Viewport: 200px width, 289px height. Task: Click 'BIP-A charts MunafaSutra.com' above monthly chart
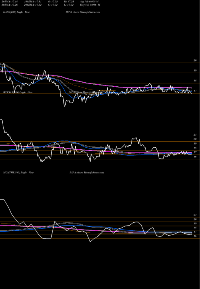pos(87,173)
